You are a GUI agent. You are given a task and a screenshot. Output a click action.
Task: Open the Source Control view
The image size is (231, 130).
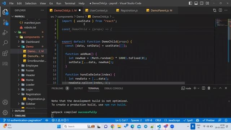[x=5, y=22]
